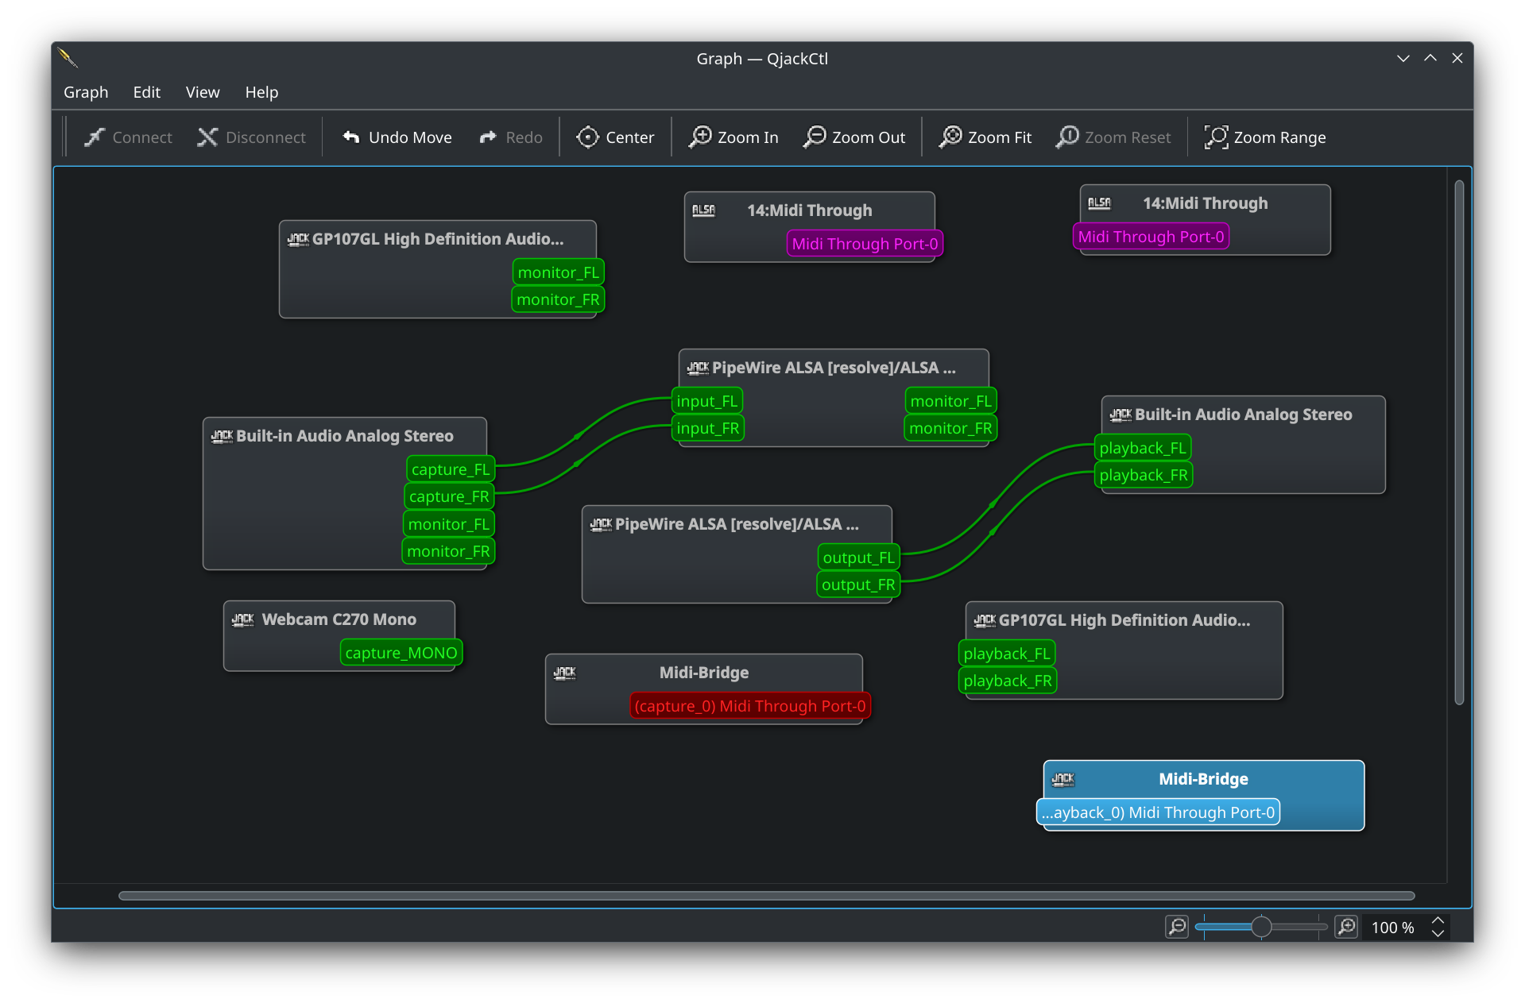Click the 100 % zoom input field
Viewport: 1525px width, 1003px height.
tap(1392, 928)
